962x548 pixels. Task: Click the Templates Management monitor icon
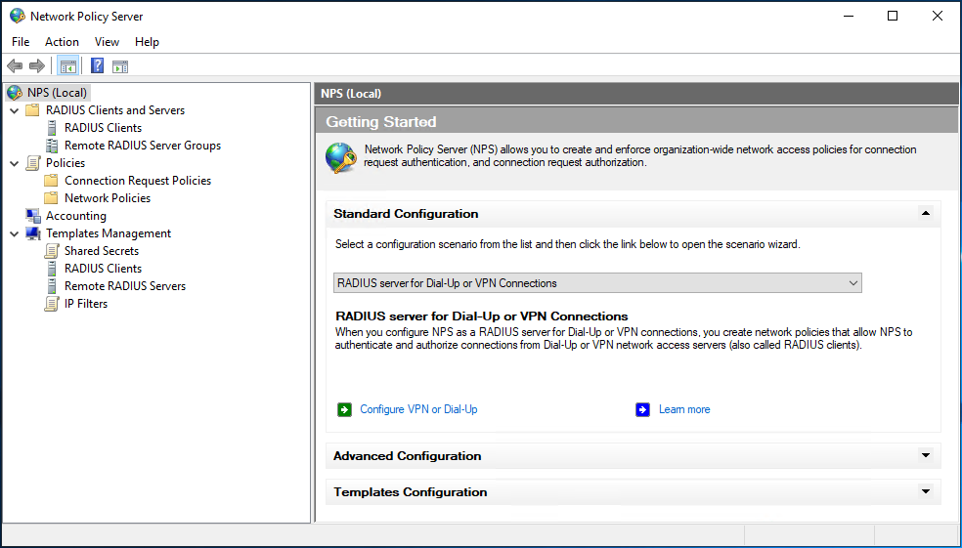33,233
